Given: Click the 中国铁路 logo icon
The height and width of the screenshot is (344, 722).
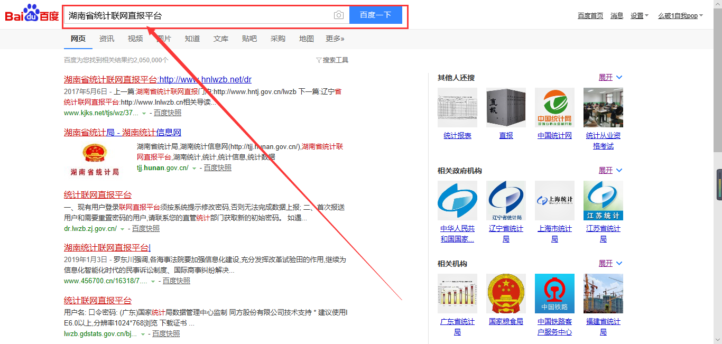Looking at the screenshot, I should (x=554, y=294).
